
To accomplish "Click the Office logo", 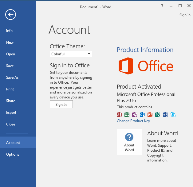I will (x=146, y=66).
